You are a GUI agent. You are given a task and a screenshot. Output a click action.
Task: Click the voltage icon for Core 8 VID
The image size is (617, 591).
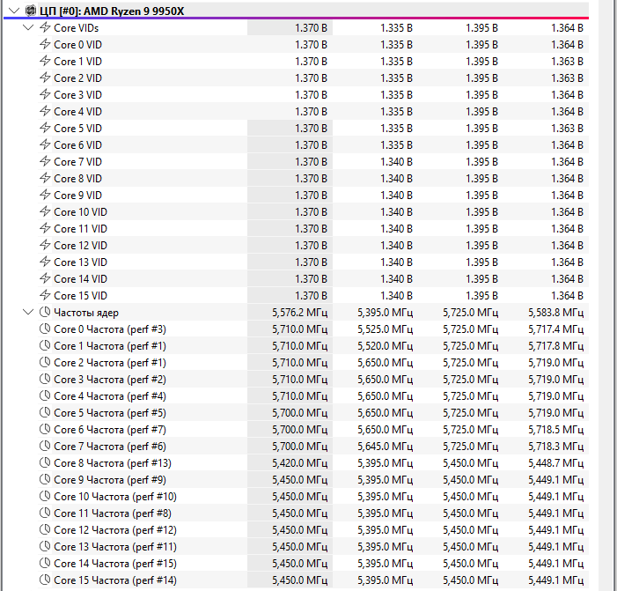[x=45, y=178]
